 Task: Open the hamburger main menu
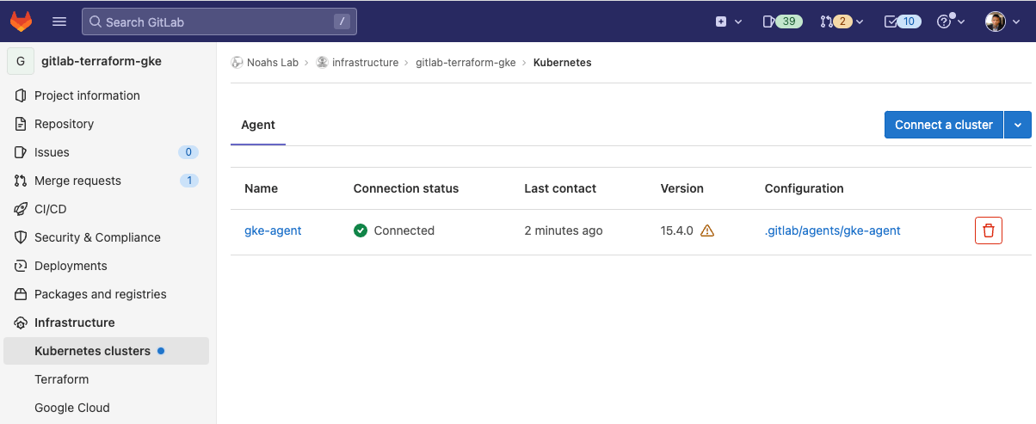pyautogui.click(x=59, y=22)
